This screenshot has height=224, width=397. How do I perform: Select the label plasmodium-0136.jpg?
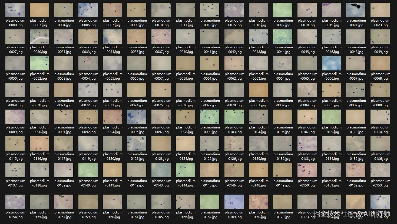coord(381,156)
